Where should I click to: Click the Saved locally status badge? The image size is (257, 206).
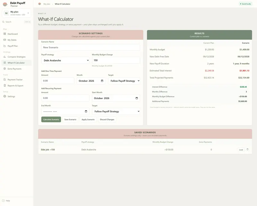click(x=245, y=4)
